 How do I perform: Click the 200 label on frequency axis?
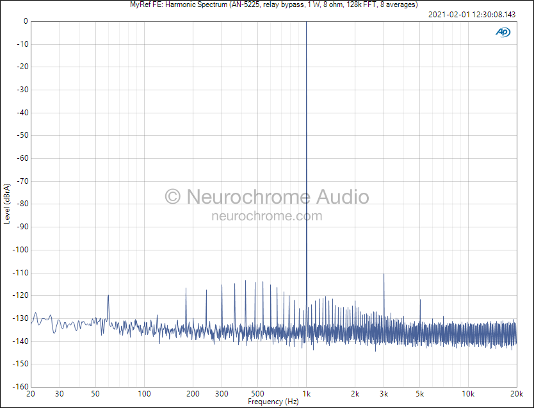(193, 394)
